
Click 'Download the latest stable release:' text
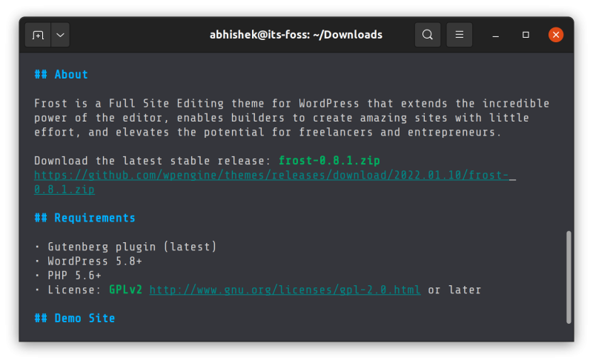[153, 161]
